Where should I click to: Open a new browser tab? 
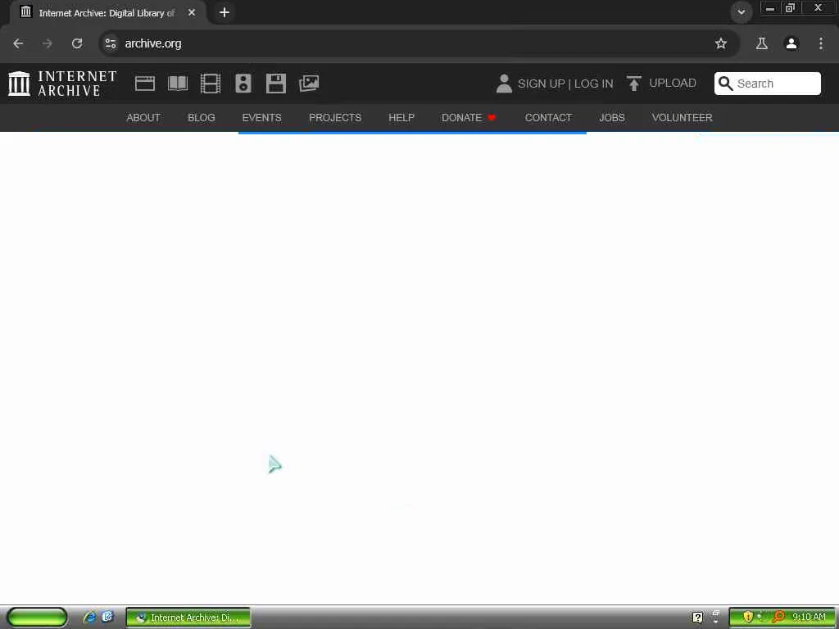224,12
